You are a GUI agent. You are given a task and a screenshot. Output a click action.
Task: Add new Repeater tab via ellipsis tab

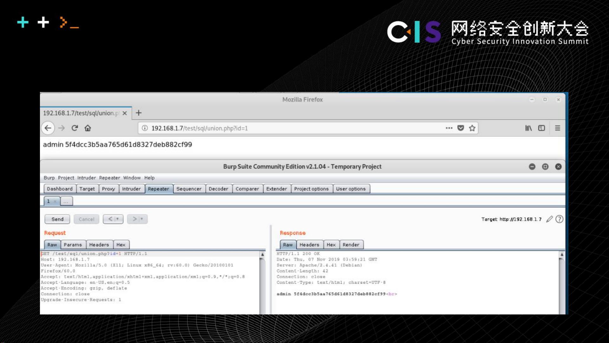pos(66,201)
